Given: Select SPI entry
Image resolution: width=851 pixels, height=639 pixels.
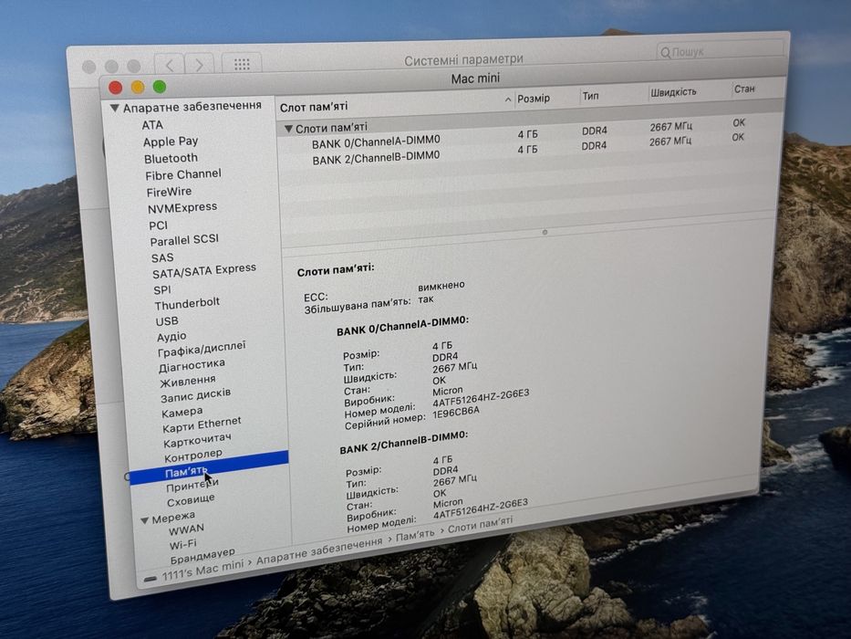Looking at the screenshot, I should (161, 289).
